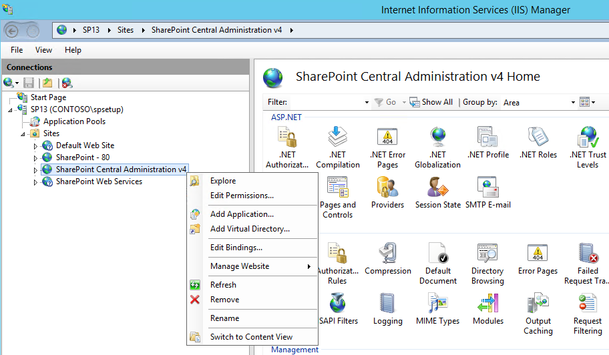The image size is (609, 355).
Task: Open .NET Compilation feature
Action: click(x=337, y=148)
